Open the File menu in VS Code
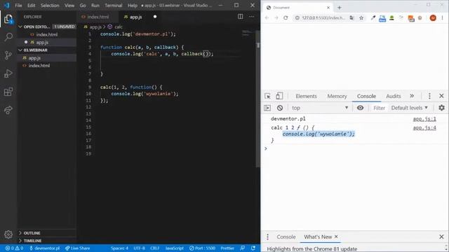This screenshot has height=252, width=449. 18,6
